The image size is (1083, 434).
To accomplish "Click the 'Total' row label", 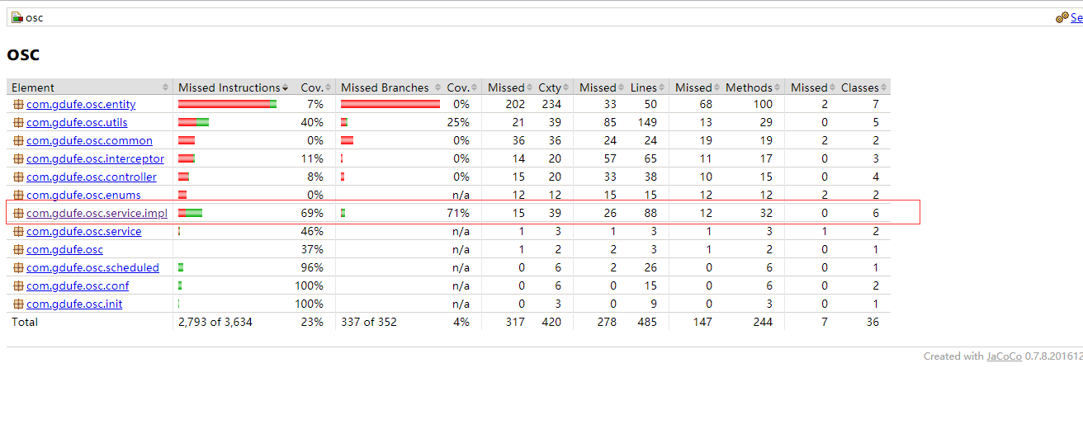I will pyautogui.click(x=25, y=323).
